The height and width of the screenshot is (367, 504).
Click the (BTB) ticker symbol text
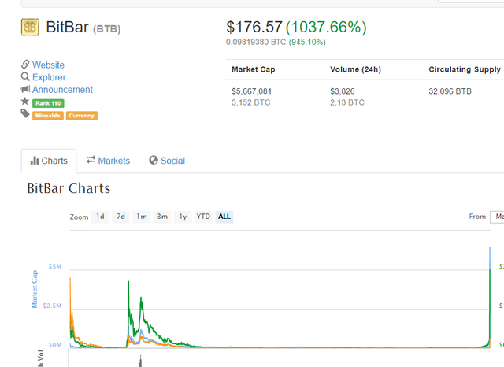[x=107, y=29]
